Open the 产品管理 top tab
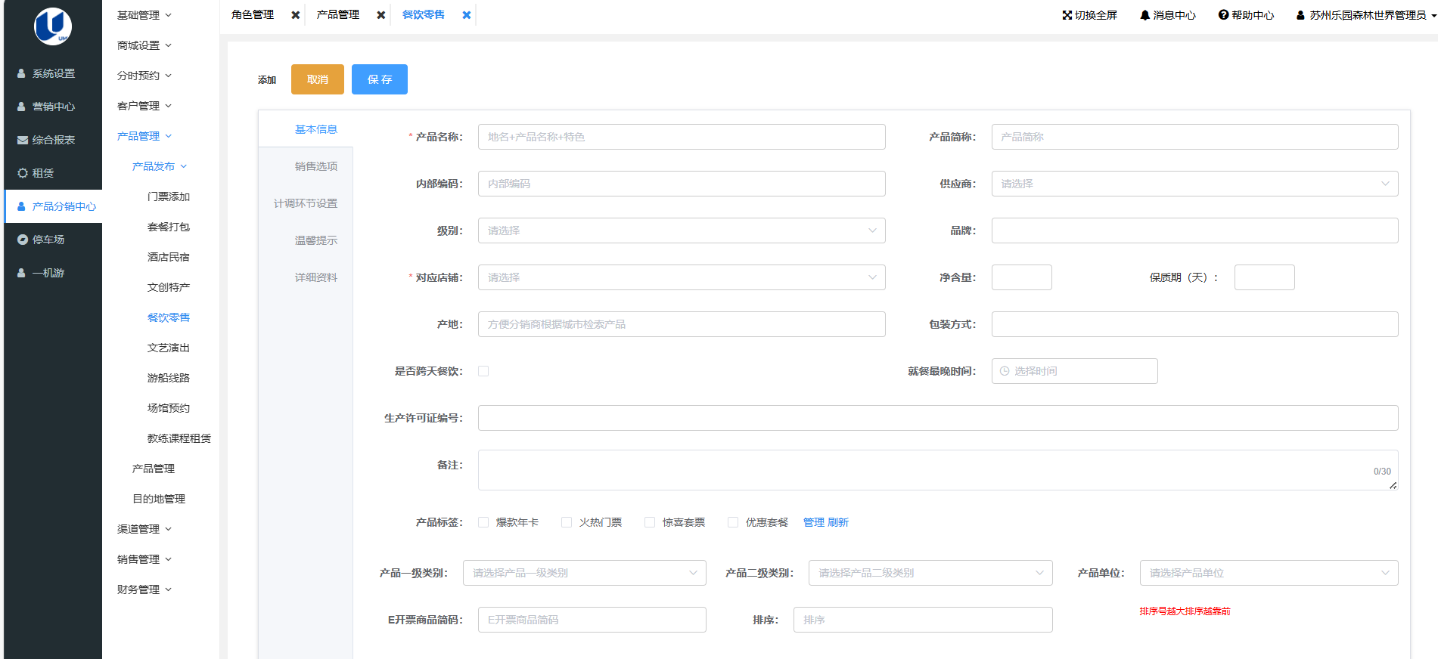 (338, 15)
